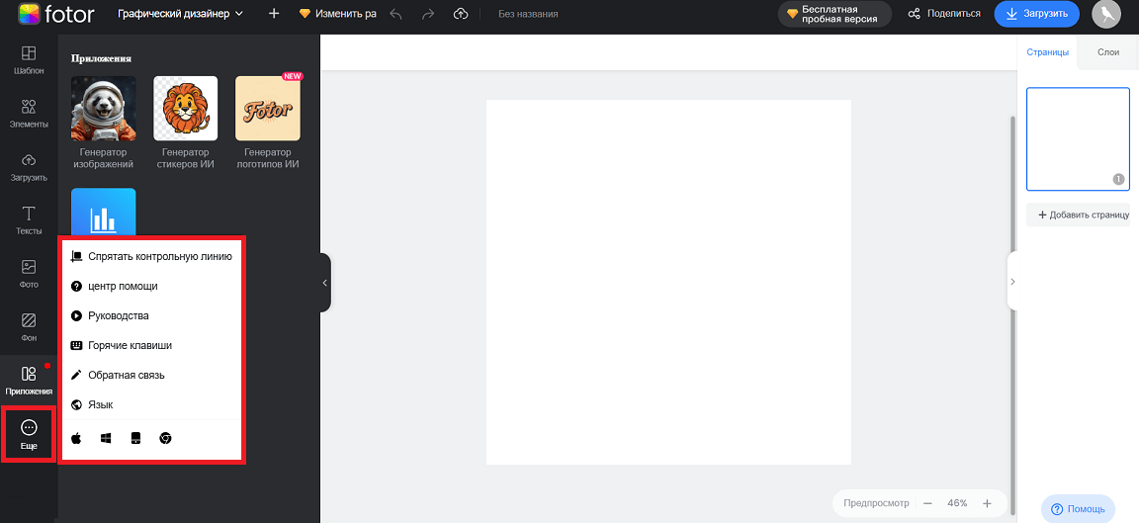Screen dimensions: 1139x523
Task: Select the Приложения apps sidebar icon
Action: (29, 381)
